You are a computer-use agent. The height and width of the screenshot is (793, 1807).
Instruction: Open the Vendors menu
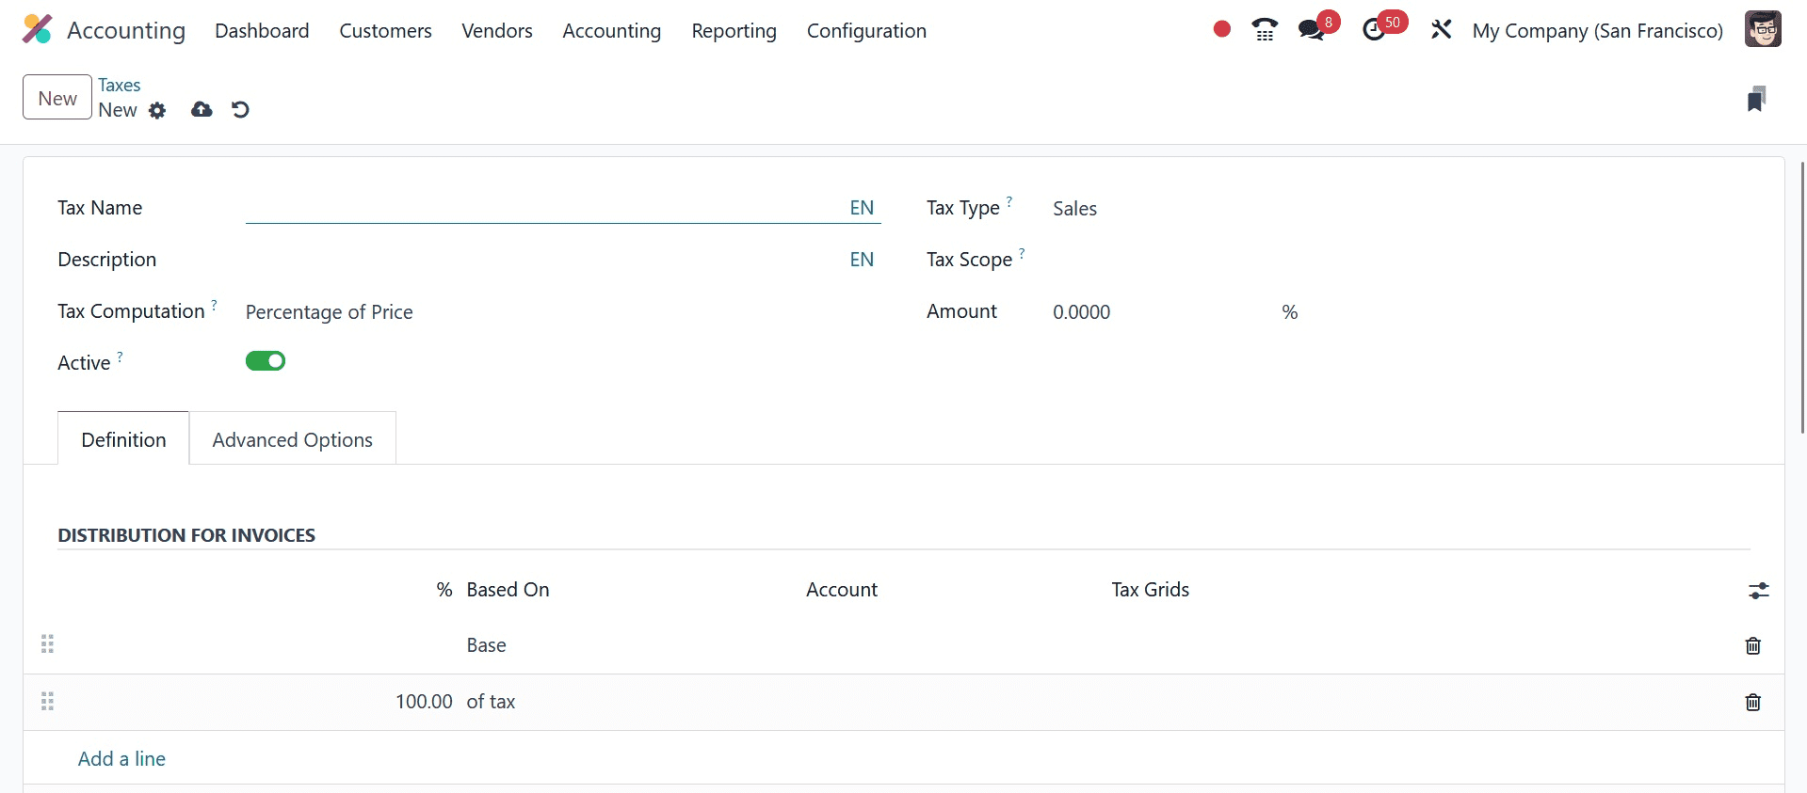497,30
